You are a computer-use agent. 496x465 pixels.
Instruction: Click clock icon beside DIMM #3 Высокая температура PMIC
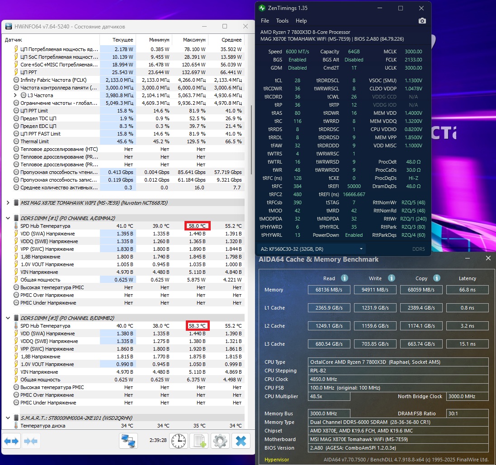click(x=16, y=387)
